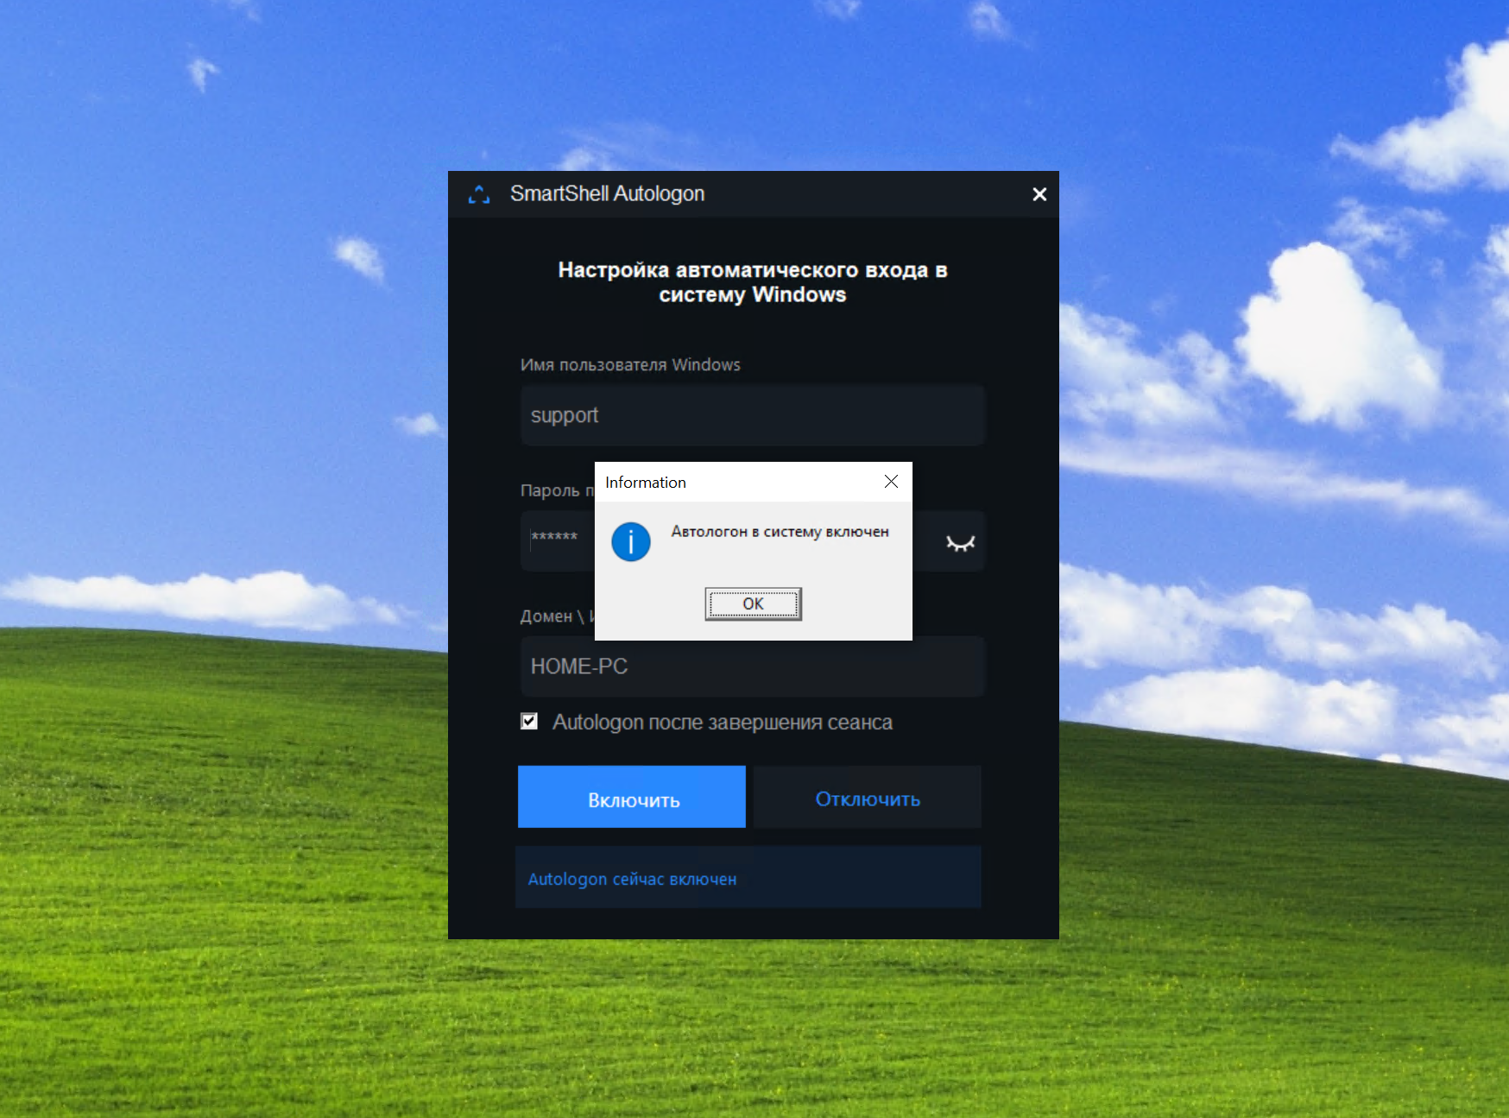Click OK in the Information dialog
1509x1118 pixels.
(x=753, y=603)
